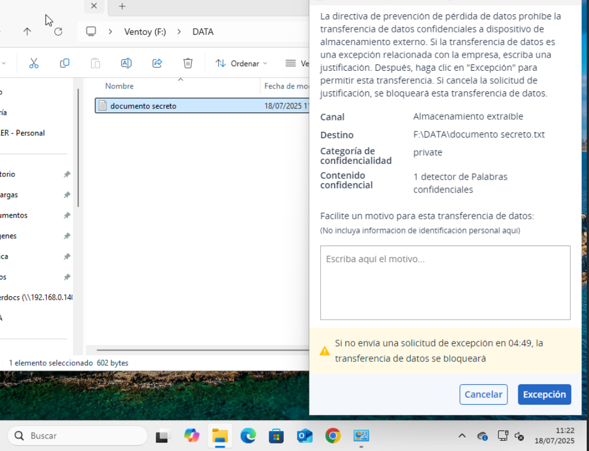Viewport: 589px width, 451px height.
Task: Expand chevron before DATA in breadcrumb
Action: (179, 31)
